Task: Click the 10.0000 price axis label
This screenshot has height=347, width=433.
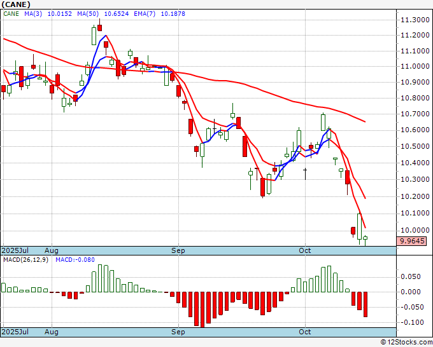Action: point(415,230)
